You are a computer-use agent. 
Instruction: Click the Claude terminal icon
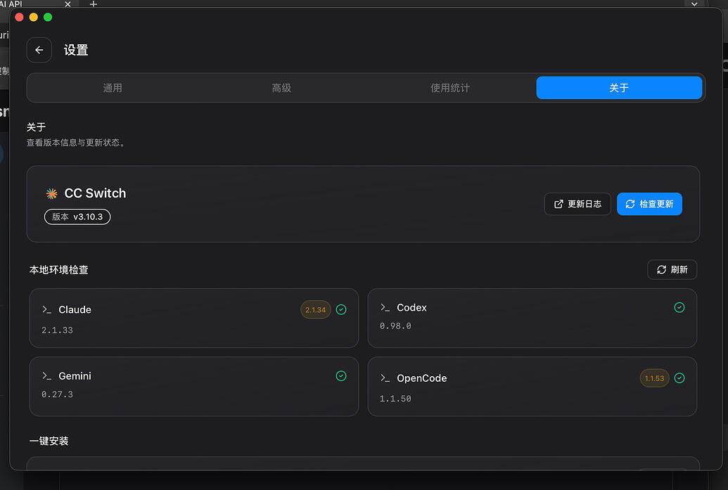coord(47,309)
